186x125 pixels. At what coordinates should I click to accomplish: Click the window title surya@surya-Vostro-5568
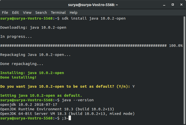click(x=93, y=5)
